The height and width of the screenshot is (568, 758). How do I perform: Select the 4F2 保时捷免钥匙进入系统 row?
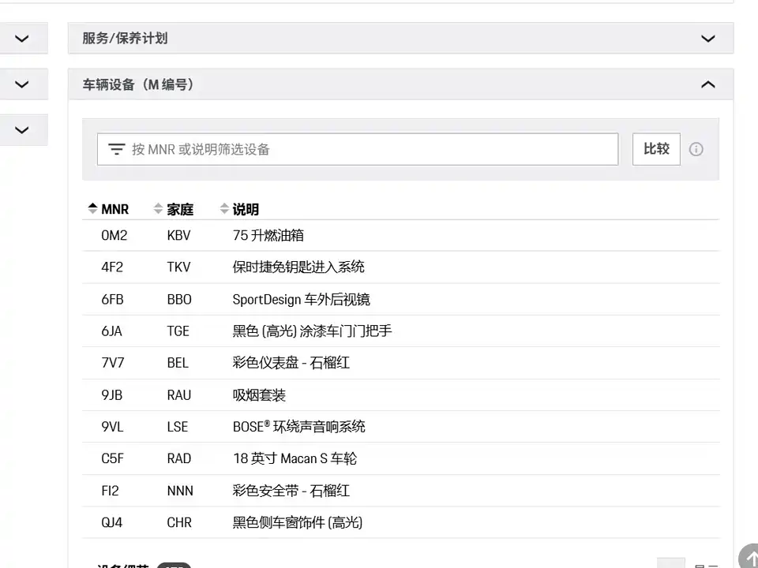tap(400, 267)
